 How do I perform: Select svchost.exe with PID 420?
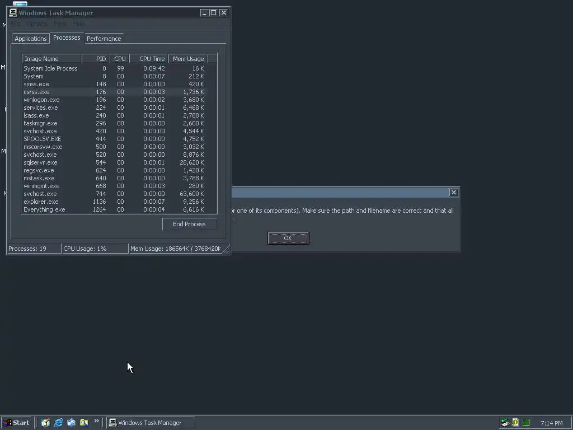coord(115,131)
